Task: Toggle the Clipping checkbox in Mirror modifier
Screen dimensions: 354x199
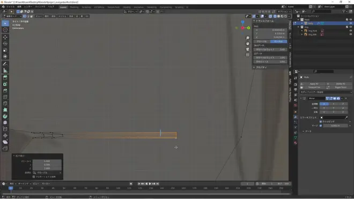Action: (x=321, y=122)
